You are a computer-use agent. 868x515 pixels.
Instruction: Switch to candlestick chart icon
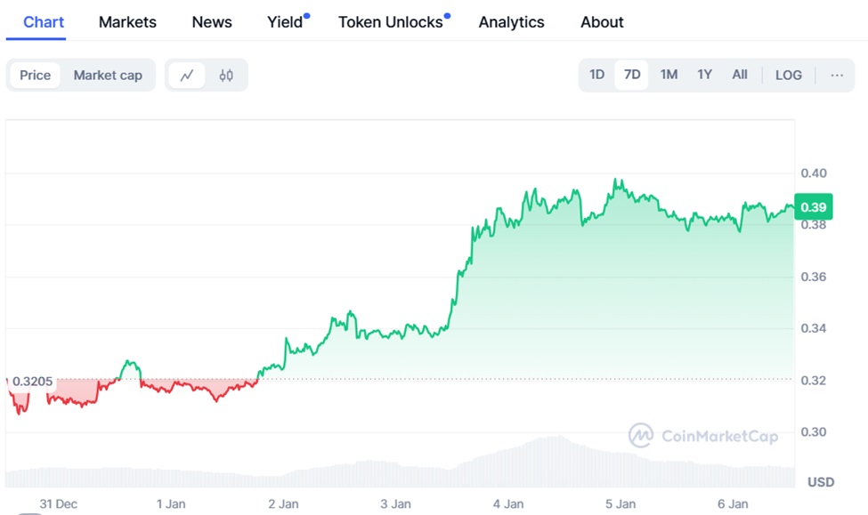[x=226, y=76]
